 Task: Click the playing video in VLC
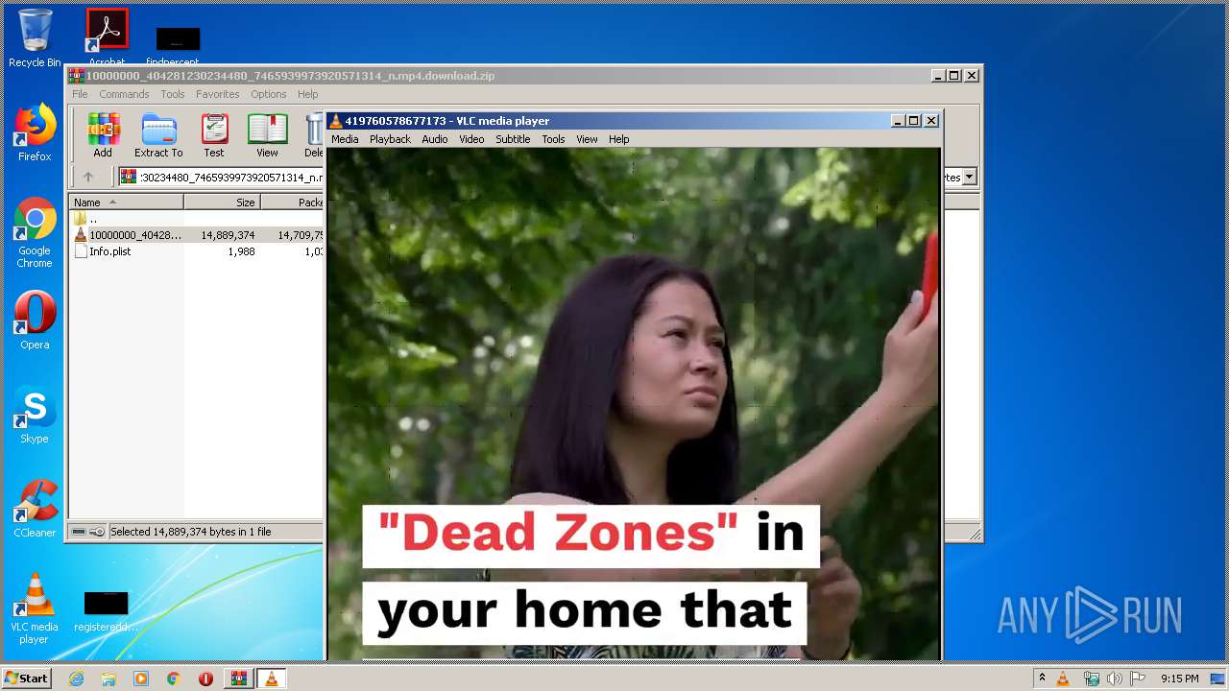point(633,403)
